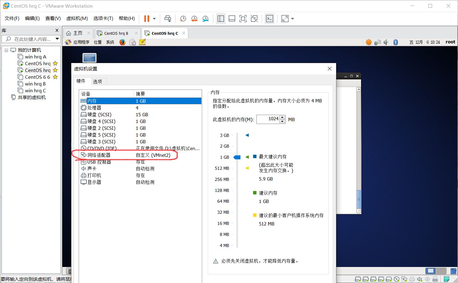This screenshot has width=458, height=283.
Task: Toggle the library sidebar view
Action: 221,19
